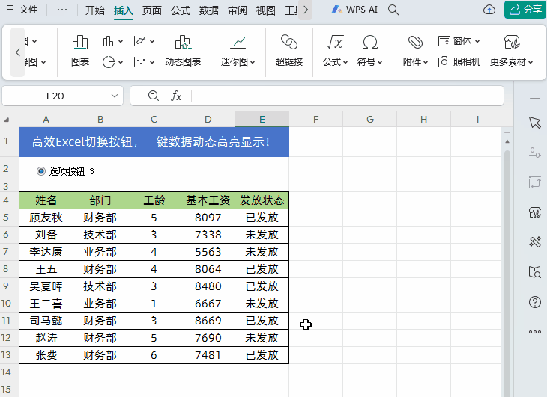Switch to the 视图 tab
Screen dimensions: 547x397
[266, 10]
